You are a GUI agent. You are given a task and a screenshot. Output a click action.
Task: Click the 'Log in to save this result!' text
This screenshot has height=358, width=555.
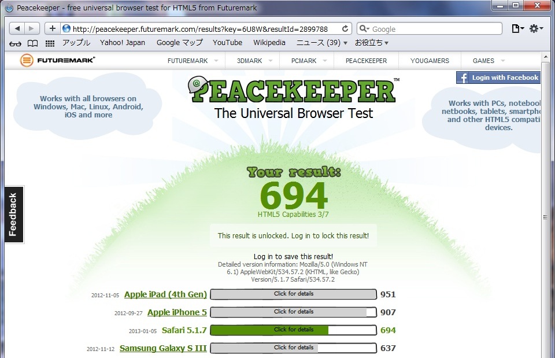click(294, 256)
